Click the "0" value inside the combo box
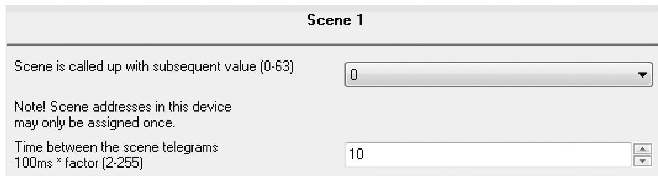Screen dimensions: 658x180 354,75
